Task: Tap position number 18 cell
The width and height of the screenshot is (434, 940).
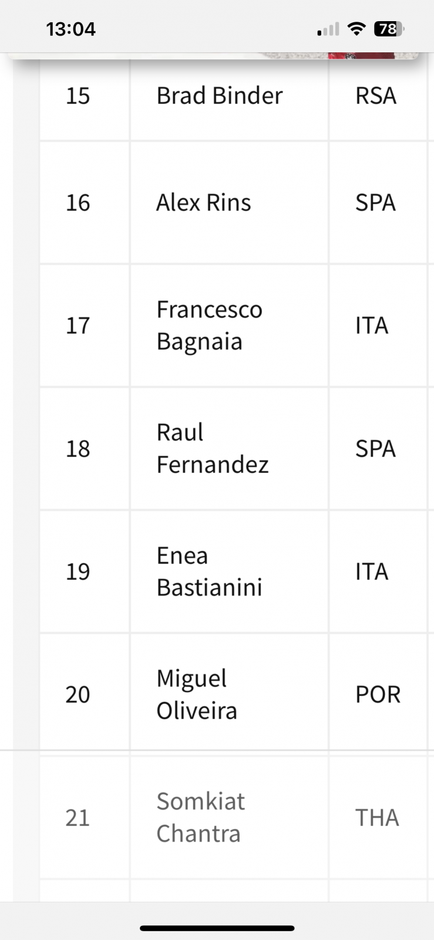Action: (78, 449)
